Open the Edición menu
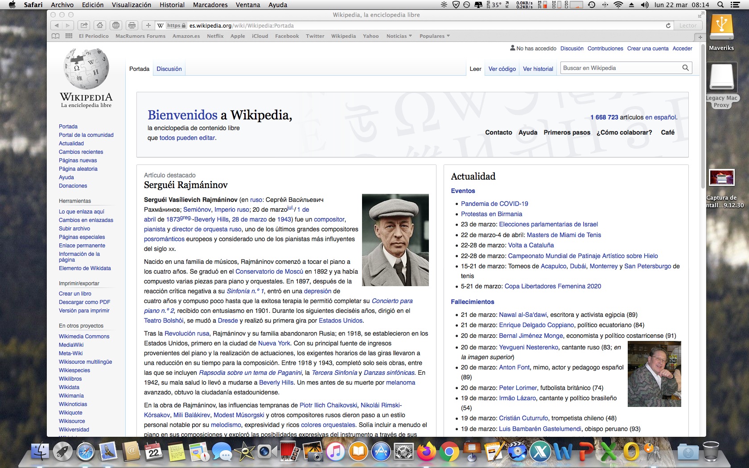This screenshot has height=468, width=749. [x=93, y=5]
